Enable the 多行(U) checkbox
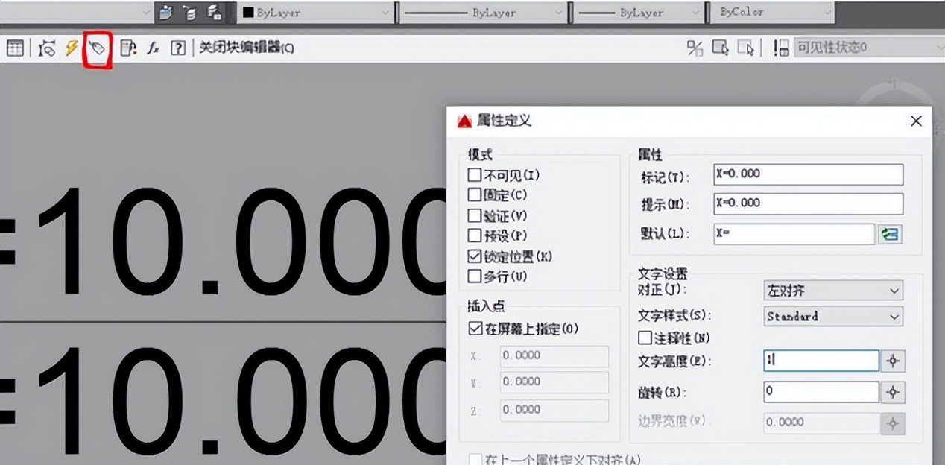This screenshot has width=945, height=465. [474, 276]
